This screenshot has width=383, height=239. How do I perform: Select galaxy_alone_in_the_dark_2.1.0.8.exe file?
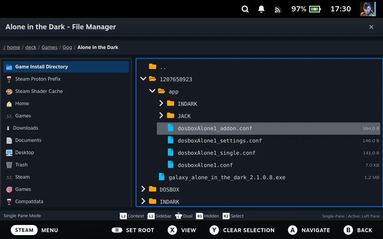(264, 177)
